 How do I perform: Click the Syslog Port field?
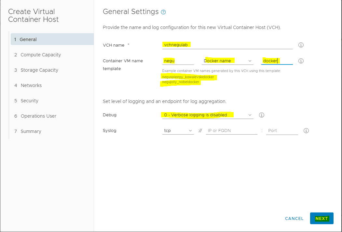tap(282, 131)
